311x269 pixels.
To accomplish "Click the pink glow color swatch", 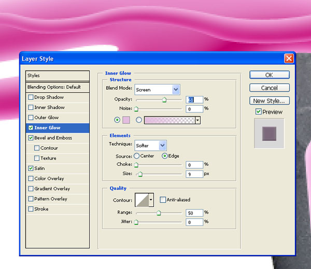I will click(x=126, y=120).
